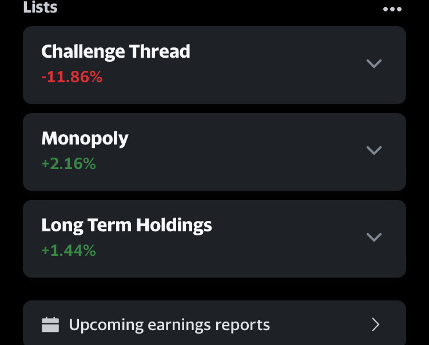Expand the Challenge Thread list chevron
The image size is (429, 345).
[x=374, y=63]
